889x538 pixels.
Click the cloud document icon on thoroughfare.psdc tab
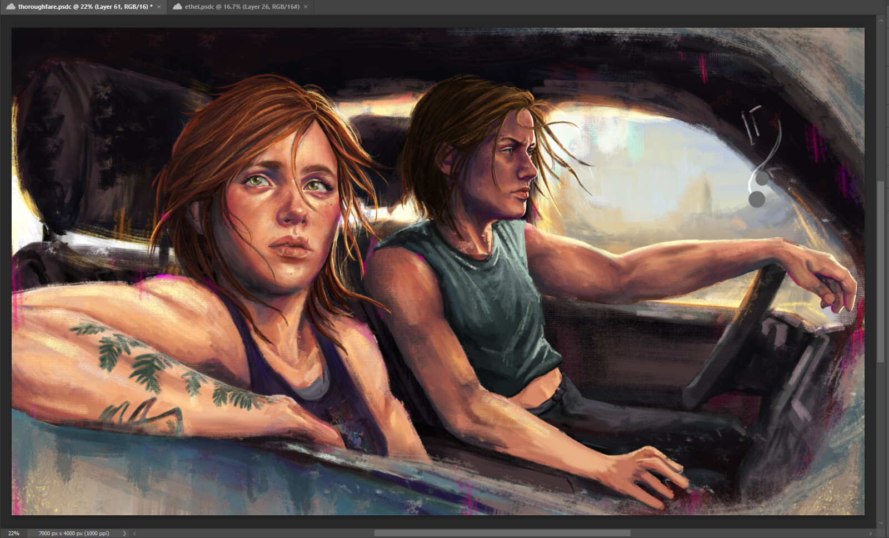tap(11, 7)
